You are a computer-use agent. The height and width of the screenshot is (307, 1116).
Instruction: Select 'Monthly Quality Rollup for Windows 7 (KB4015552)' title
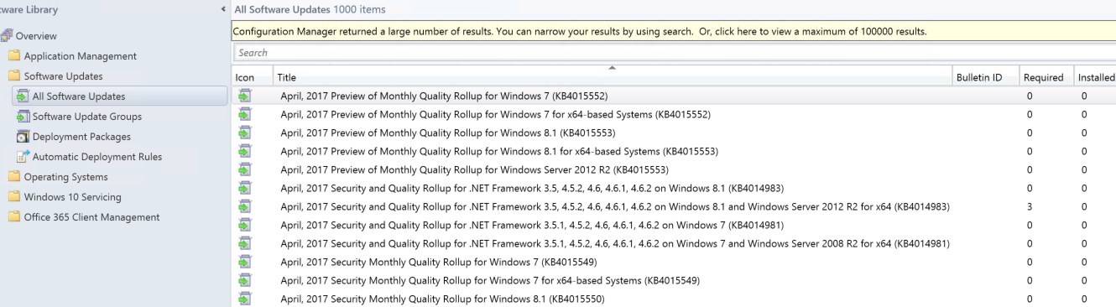pos(444,96)
